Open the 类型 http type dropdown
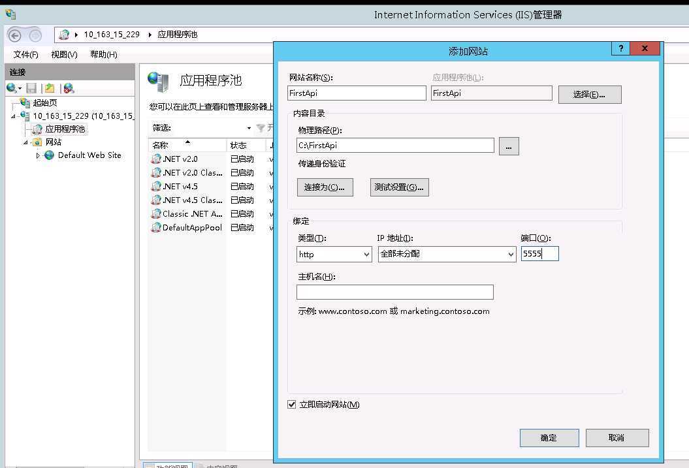The height and width of the screenshot is (468, 689). 366,254
